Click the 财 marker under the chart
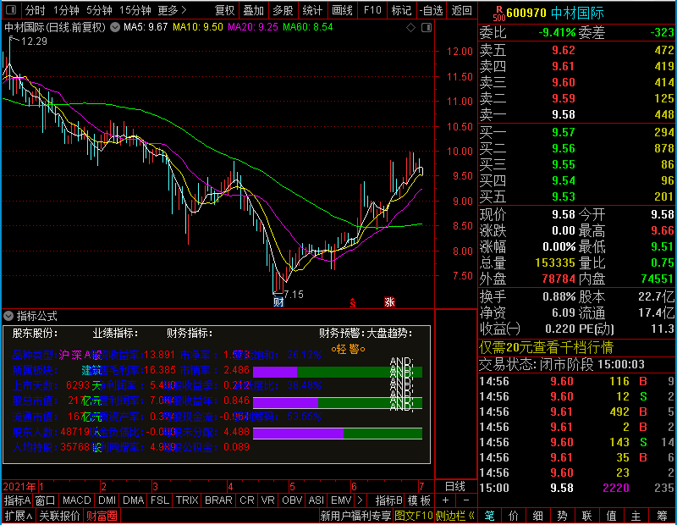 coord(278,301)
